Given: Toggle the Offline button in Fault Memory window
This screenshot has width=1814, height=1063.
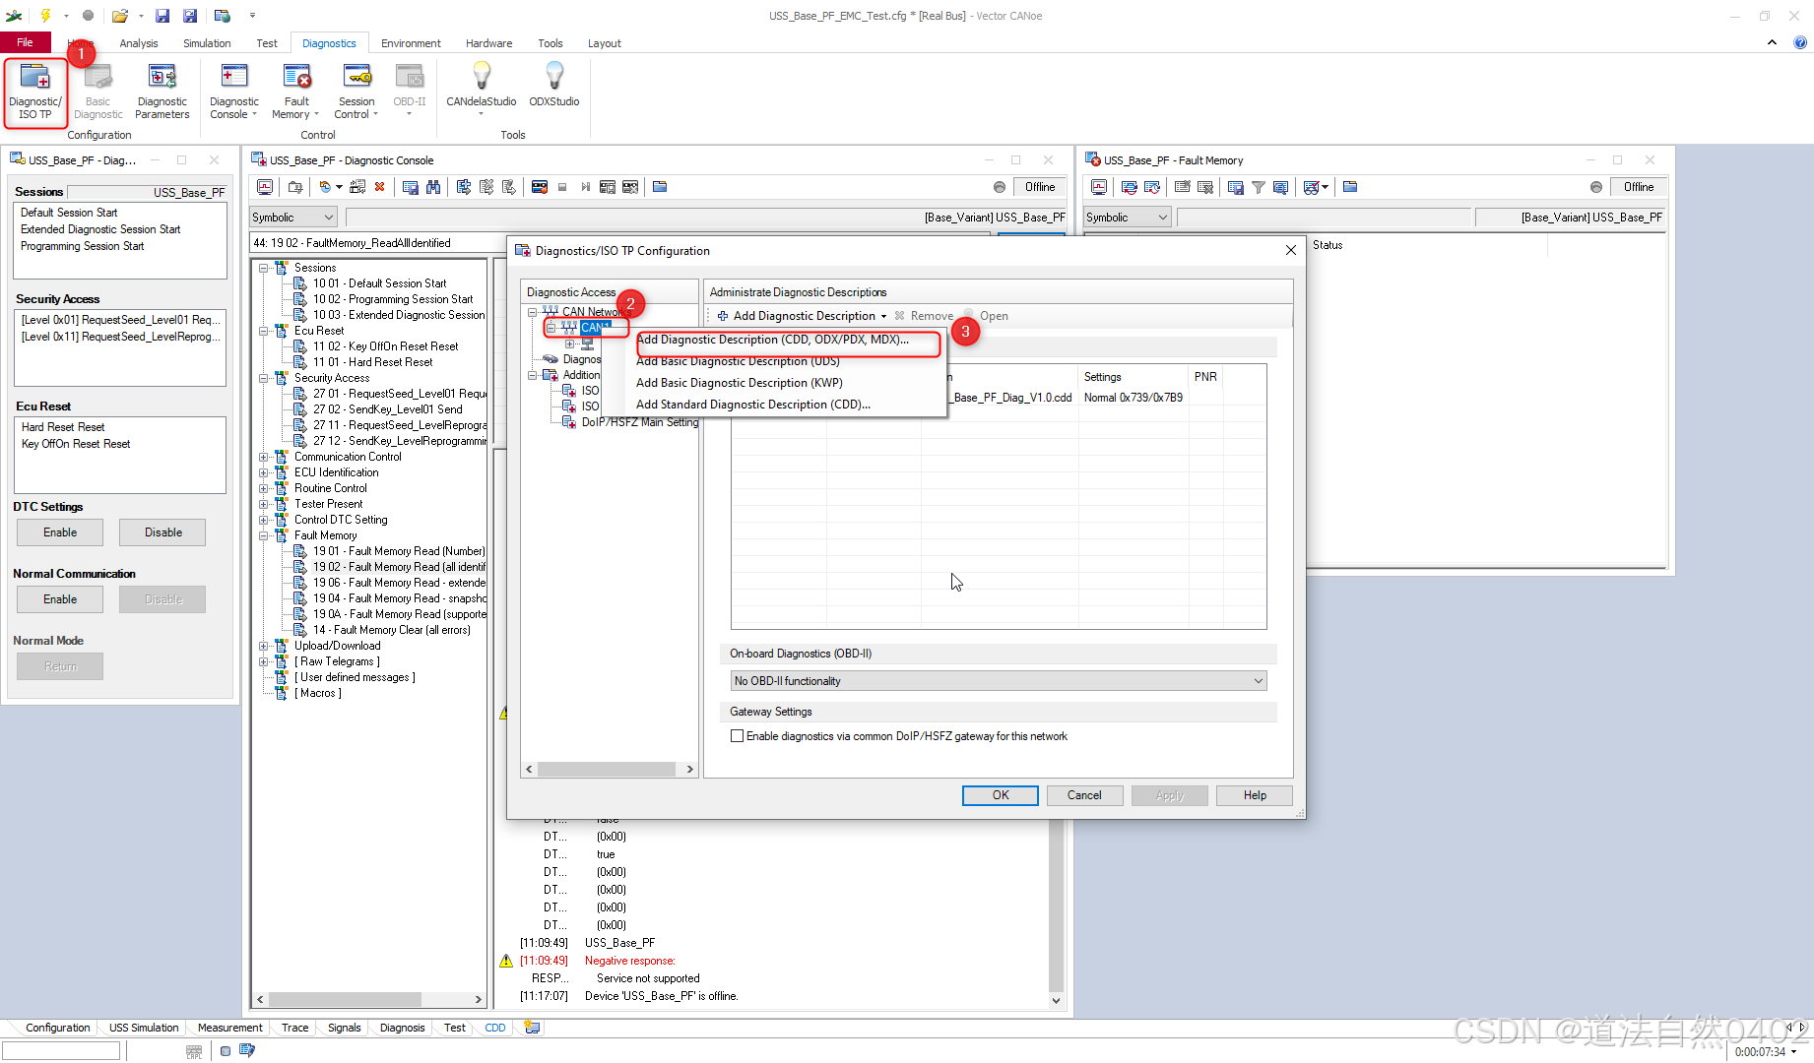Looking at the screenshot, I should (1639, 187).
